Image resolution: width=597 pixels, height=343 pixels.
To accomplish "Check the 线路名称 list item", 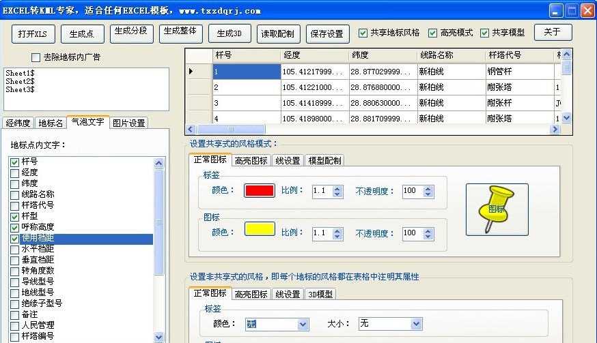I will 14,195.
